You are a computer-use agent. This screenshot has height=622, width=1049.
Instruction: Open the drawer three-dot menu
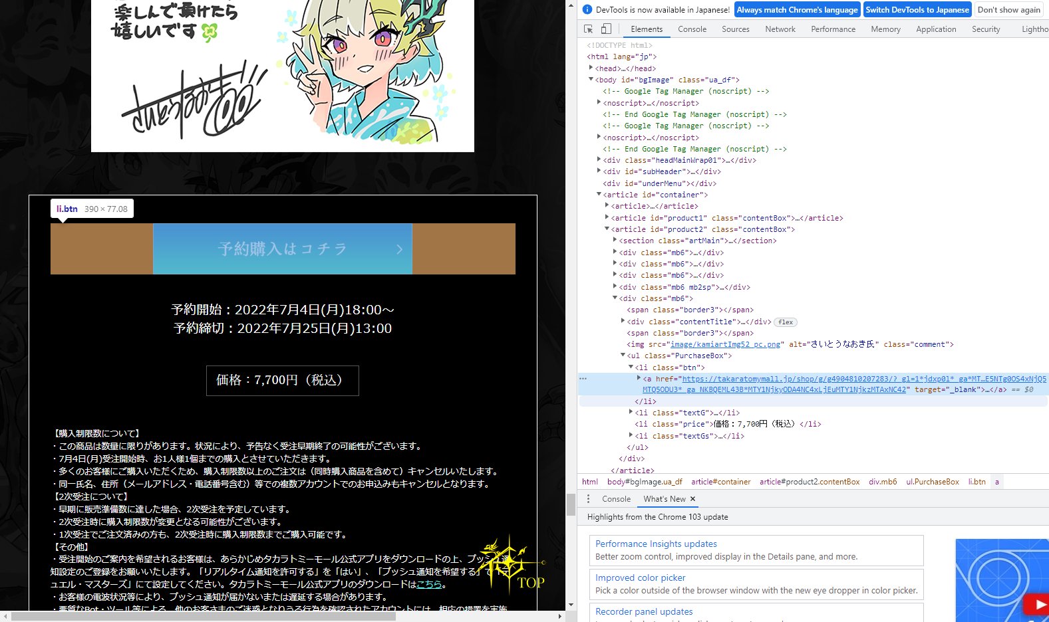(588, 499)
